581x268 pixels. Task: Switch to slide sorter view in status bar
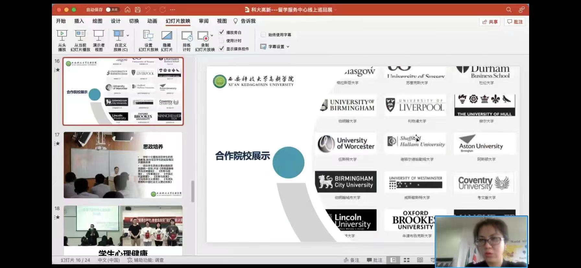tap(407, 260)
